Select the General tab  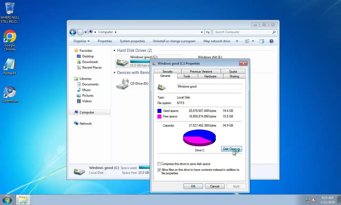tap(165, 76)
